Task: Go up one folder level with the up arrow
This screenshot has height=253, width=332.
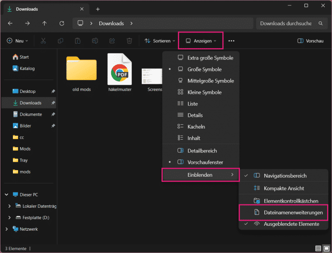Action: (44, 23)
